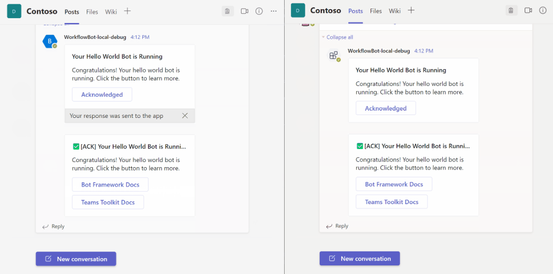553x274 pixels.
Task: Click the WorkflowBot app avatar in the right window
Action: pyautogui.click(x=333, y=55)
